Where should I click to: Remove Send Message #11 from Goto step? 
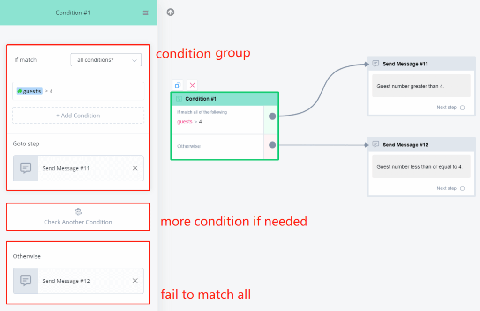(135, 168)
